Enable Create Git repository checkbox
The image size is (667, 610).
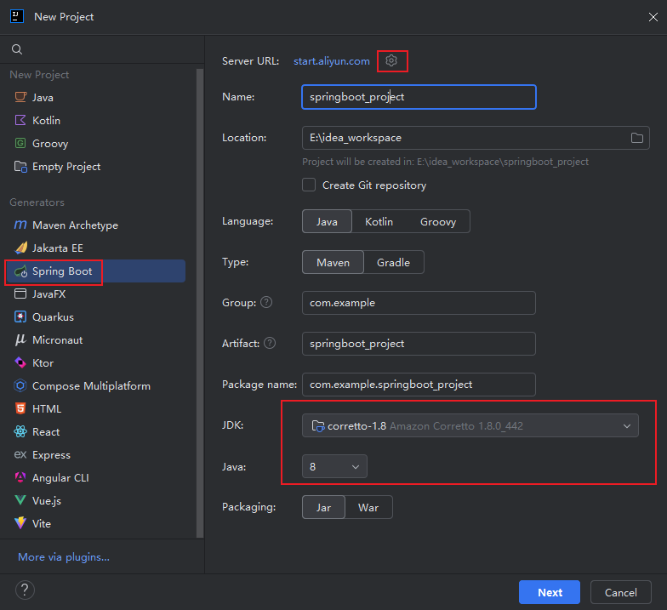click(x=309, y=185)
